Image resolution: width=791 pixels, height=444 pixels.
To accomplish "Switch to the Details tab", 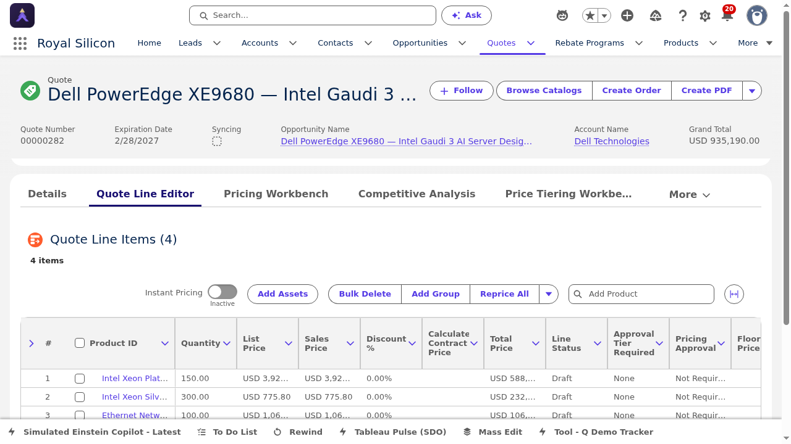I will click(47, 194).
